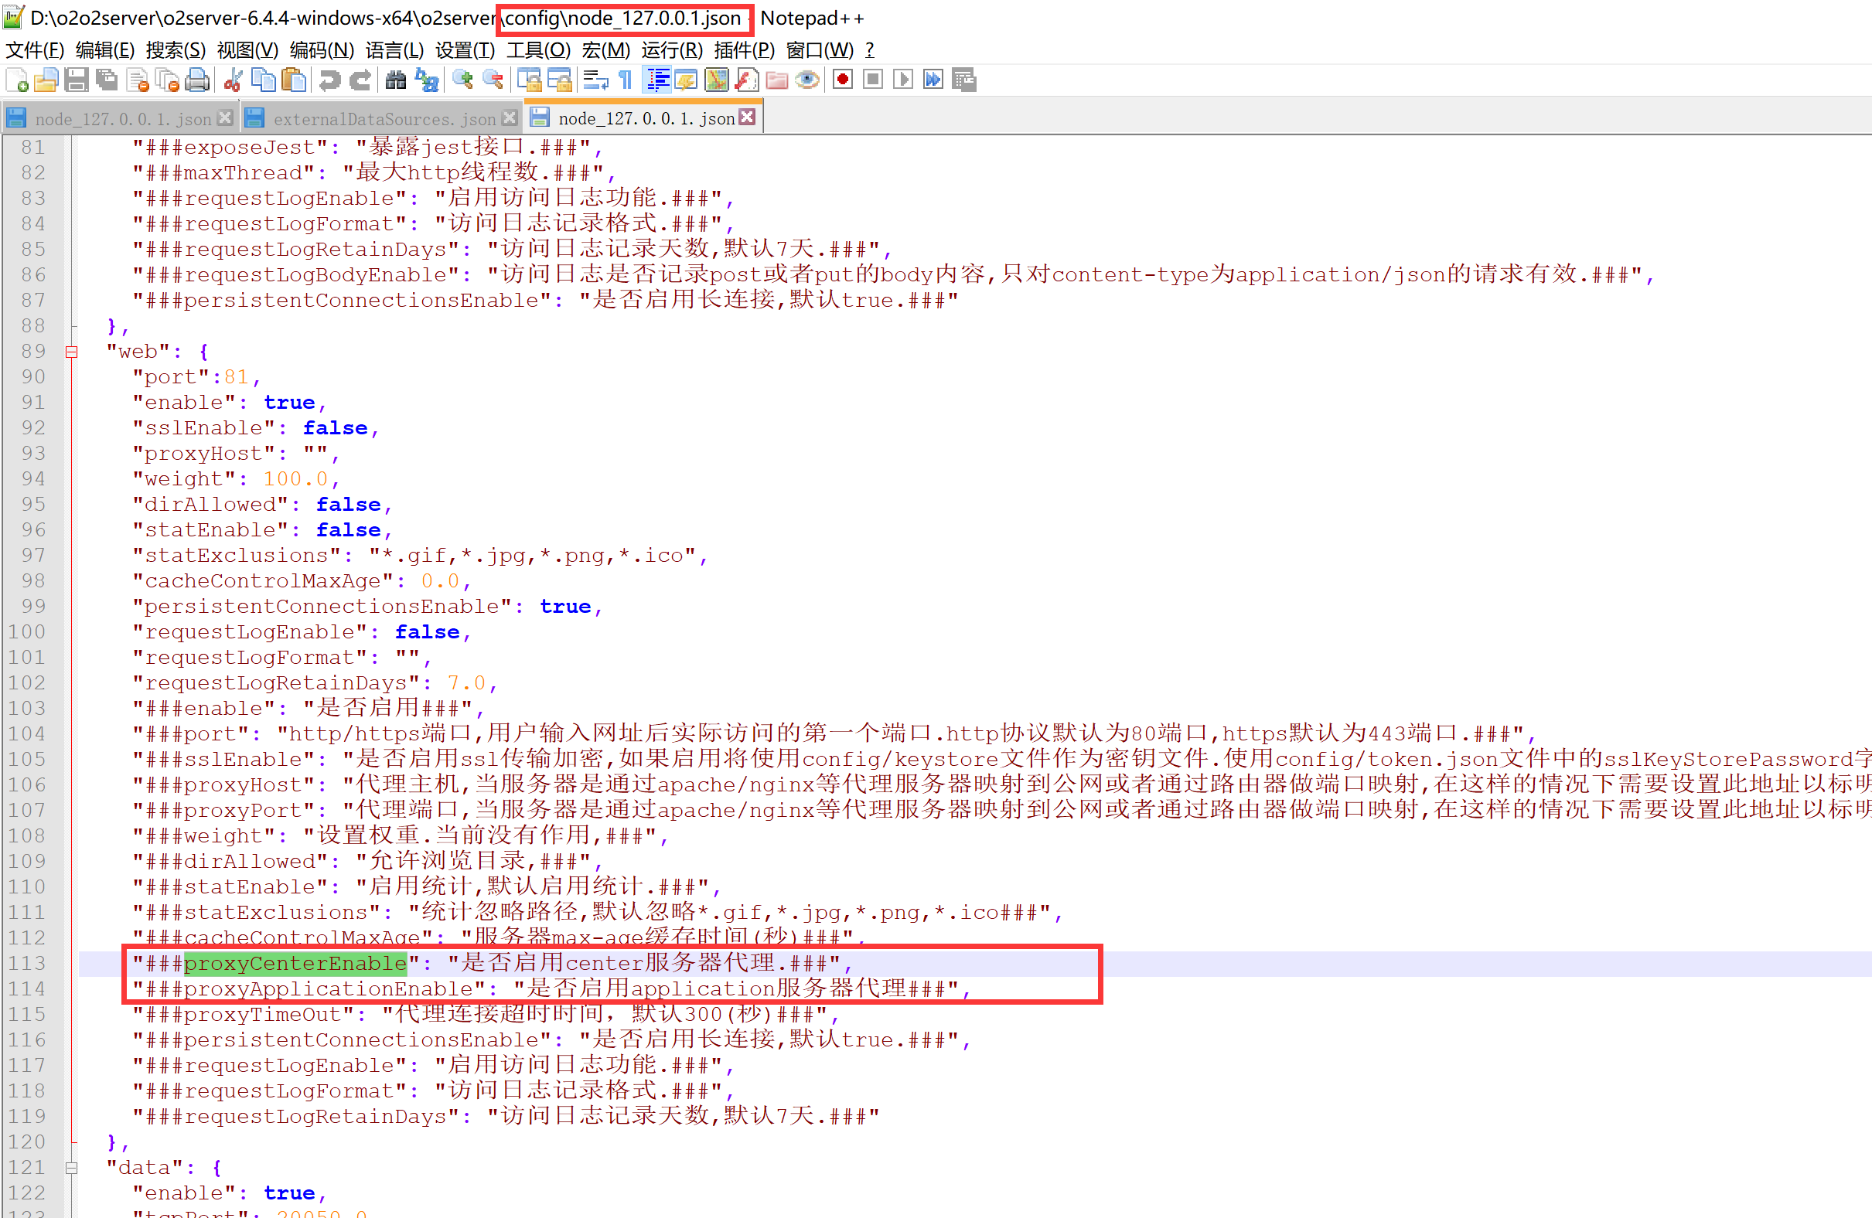Click the Cut scissors icon
1872x1218 pixels.
(233, 80)
